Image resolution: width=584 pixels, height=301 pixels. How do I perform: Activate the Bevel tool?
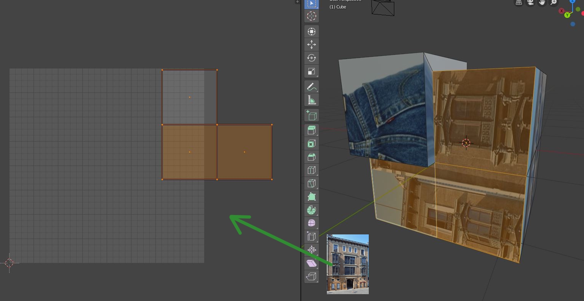click(x=312, y=157)
